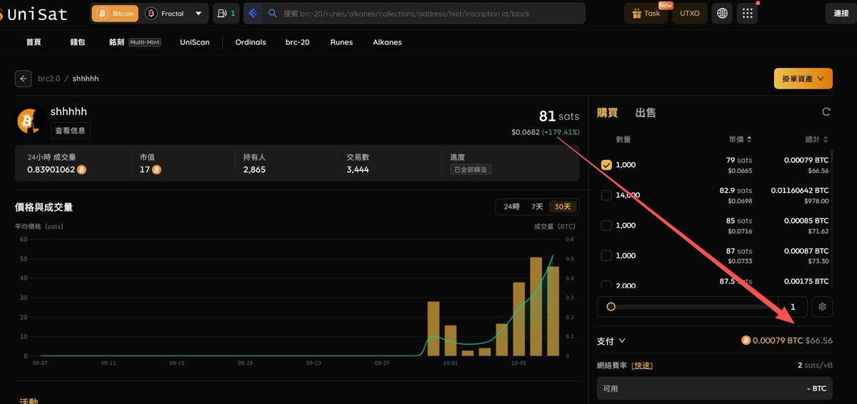Select the 7天 chart range
The image size is (857, 404).
536,206
